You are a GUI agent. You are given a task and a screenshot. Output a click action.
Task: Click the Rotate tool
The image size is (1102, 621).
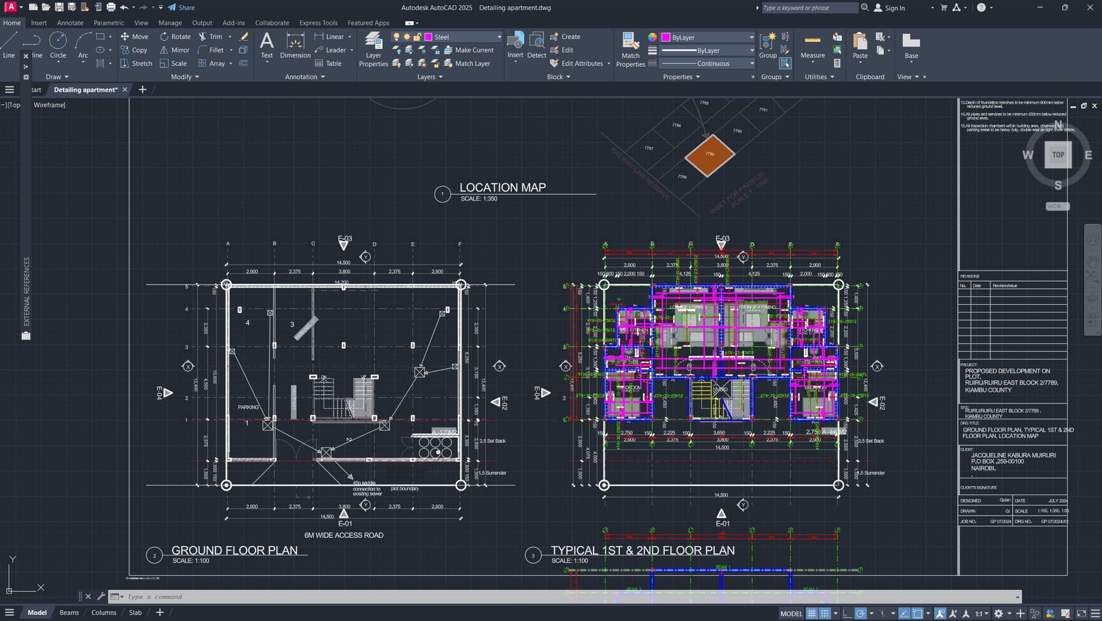click(175, 36)
